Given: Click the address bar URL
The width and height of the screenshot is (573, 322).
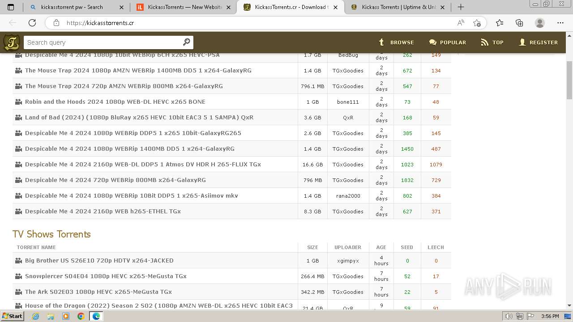Looking at the screenshot, I should [100, 23].
